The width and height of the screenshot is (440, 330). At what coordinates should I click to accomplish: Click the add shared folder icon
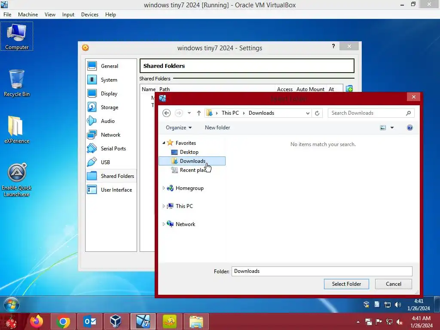point(349,89)
